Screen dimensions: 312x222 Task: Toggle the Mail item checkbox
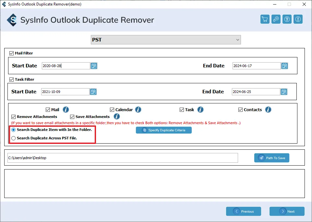pos(48,110)
